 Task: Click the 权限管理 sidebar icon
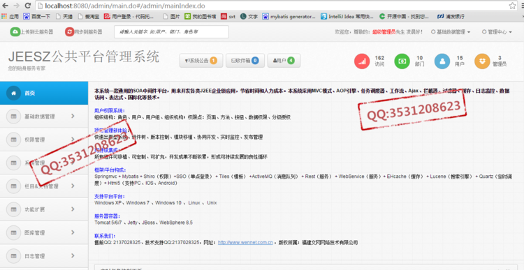[14, 140]
